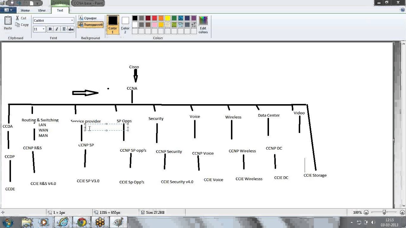Viewport: 406px width, 228px height.
Task: Click the volume speaker icon in the tray
Action: click(373, 222)
